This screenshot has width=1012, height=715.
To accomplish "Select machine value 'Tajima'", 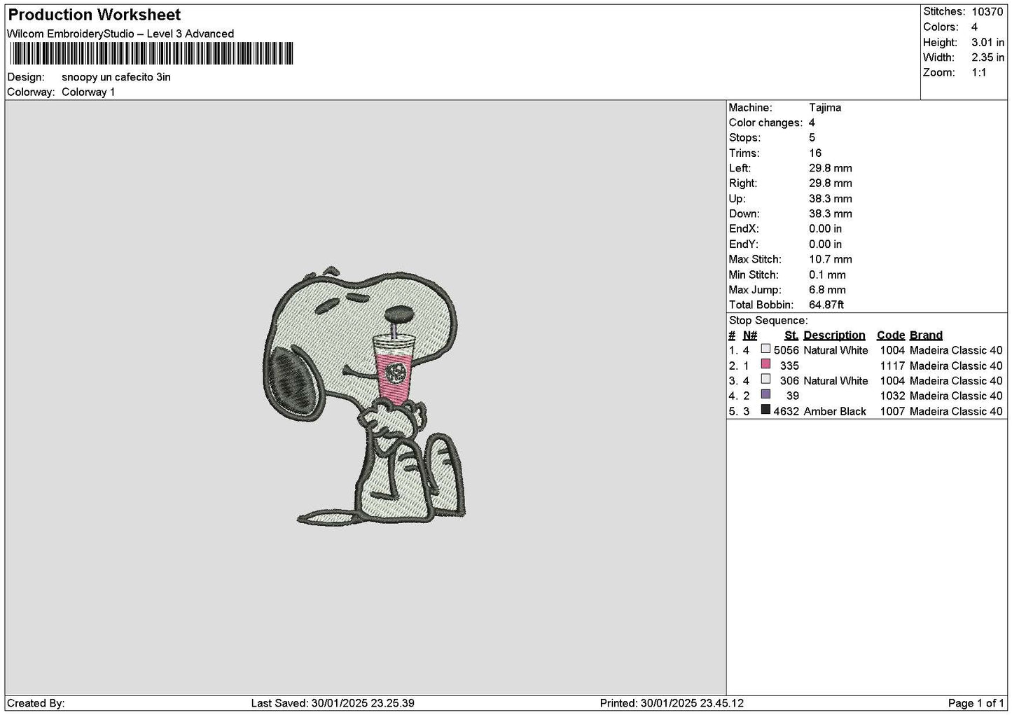I will click(825, 108).
